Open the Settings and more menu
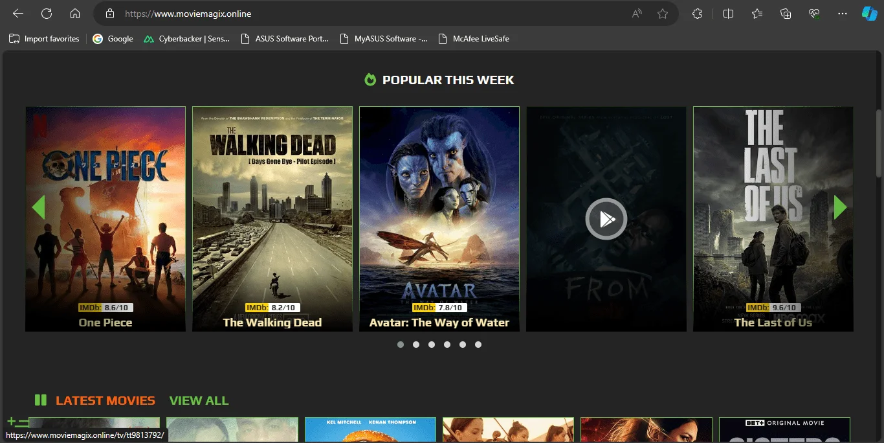The height and width of the screenshot is (443, 884). click(x=843, y=14)
